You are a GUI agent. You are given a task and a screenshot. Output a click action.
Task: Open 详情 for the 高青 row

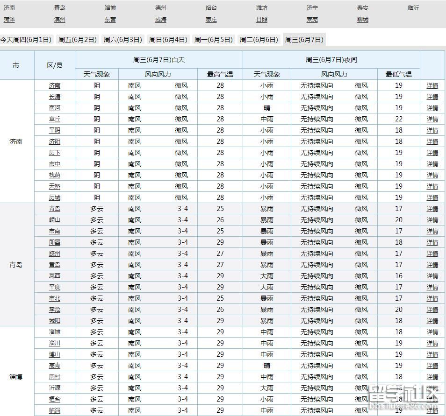pyautogui.click(x=432, y=366)
